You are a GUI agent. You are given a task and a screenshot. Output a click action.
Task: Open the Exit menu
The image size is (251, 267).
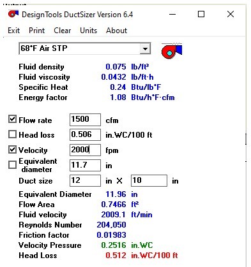13,31
